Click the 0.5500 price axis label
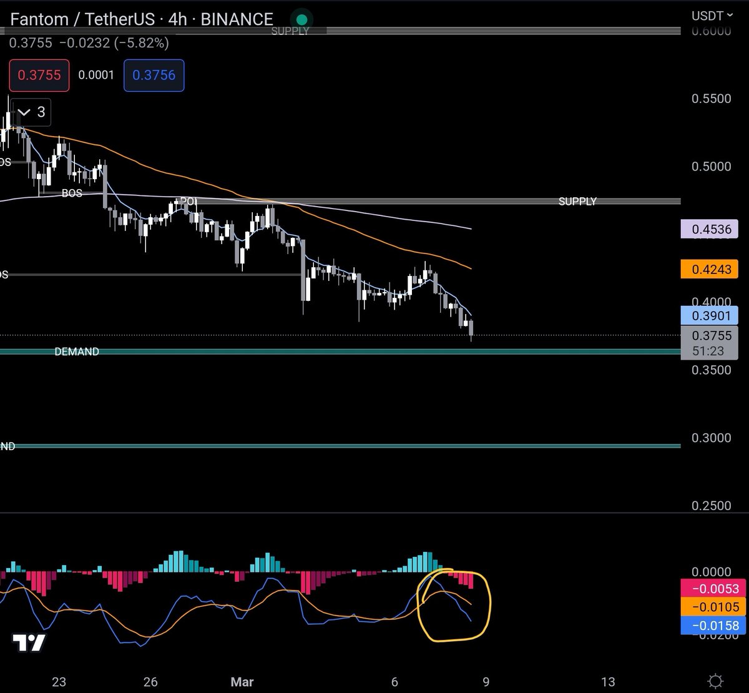This screenshot has width=749, height=693. [x=711, y=99]
